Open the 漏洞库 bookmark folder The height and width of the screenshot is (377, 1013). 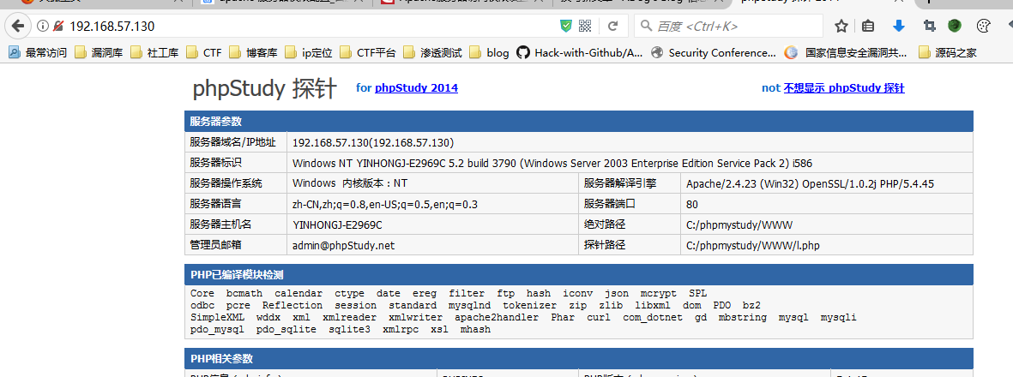click(x=98, y=53)
